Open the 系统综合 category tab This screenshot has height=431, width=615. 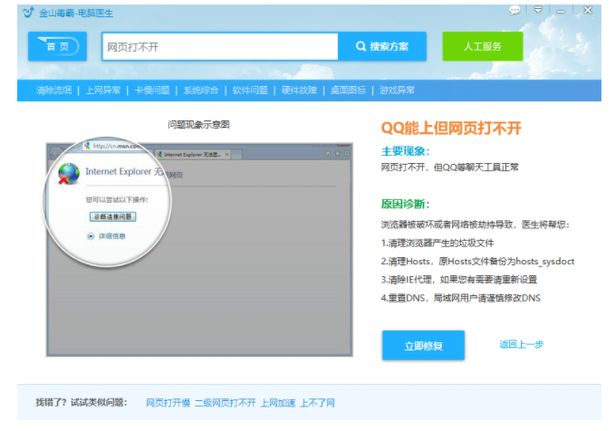pos(201,91)
